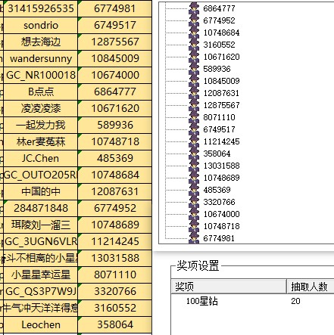The image size is (334, 335).
Task: Select tree entry 12875567 in winner list
Action: [221, 105]
